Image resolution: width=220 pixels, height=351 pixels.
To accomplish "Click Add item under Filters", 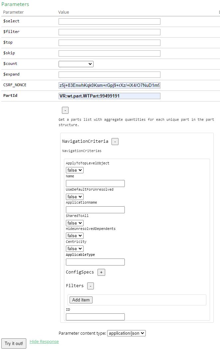I will point(81,300).
